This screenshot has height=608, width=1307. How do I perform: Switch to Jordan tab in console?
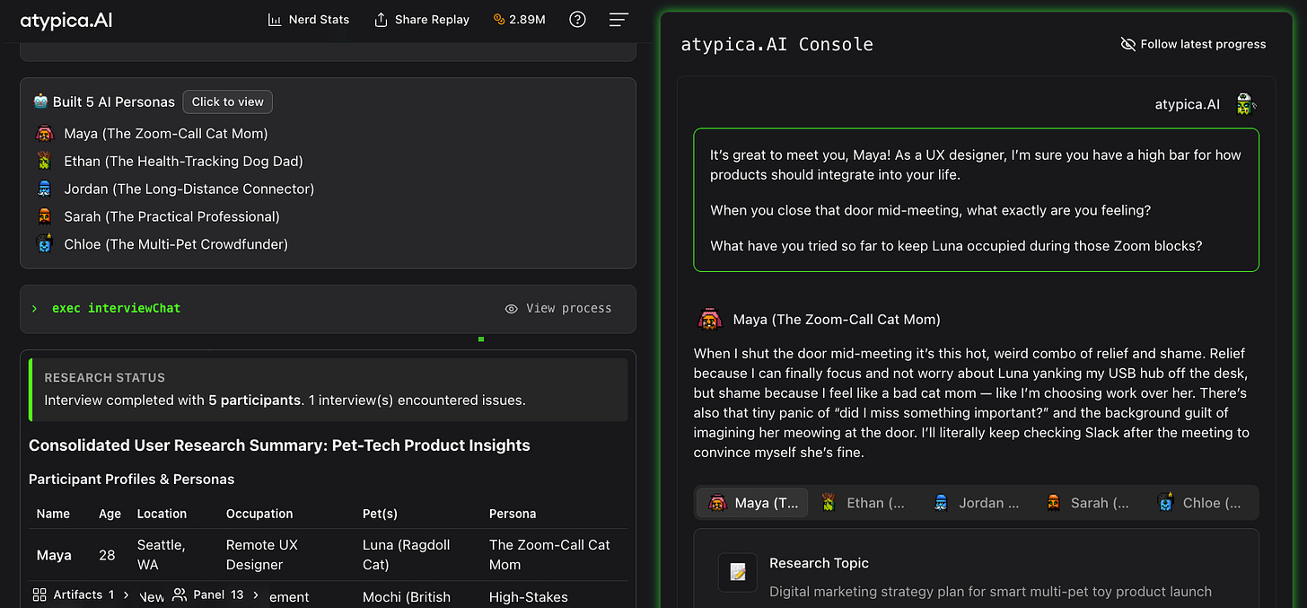(x=977, y=503)
